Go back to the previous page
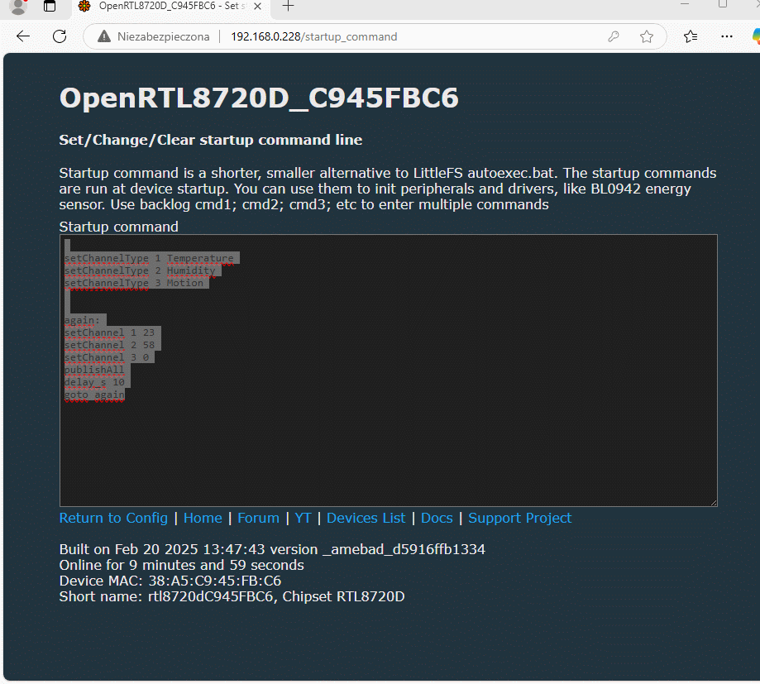 23,36
